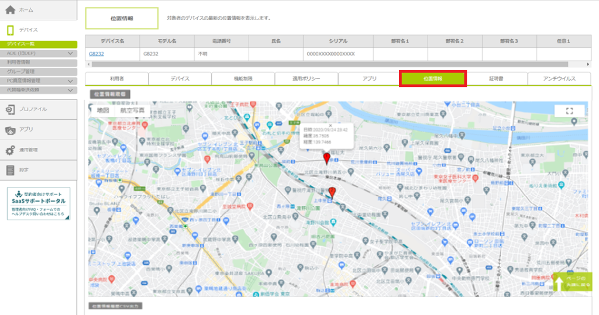Switch map to 航空写真 aerial view
The image size is (599, 315).
[132, 110]
